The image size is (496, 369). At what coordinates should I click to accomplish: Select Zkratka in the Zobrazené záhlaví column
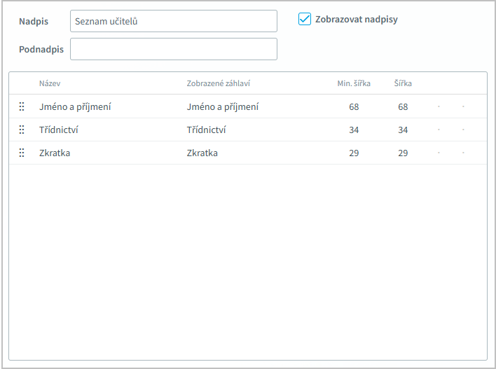202,153
